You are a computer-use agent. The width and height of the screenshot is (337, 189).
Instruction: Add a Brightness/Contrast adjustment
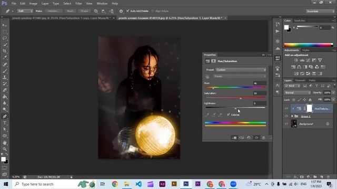[x=296, y=60]
